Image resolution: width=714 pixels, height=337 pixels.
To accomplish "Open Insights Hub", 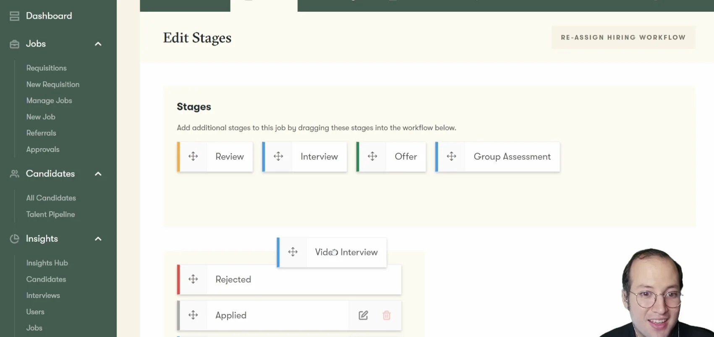I will click(47, 263).
